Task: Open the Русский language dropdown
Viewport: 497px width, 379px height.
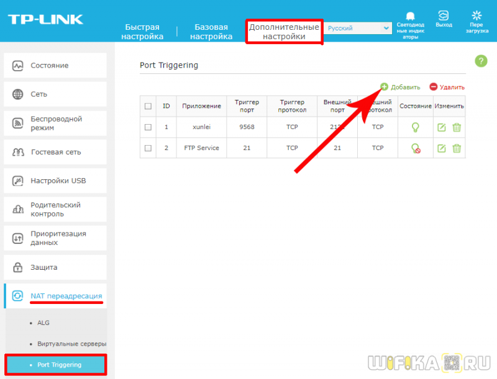Action: [358, 28]
